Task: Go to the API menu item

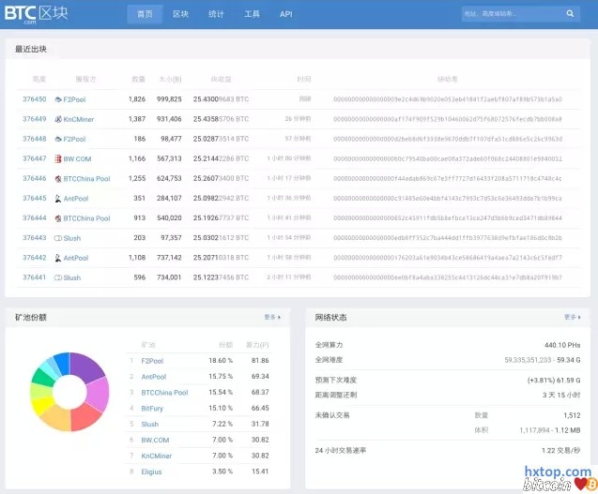Action: point(285,15)
